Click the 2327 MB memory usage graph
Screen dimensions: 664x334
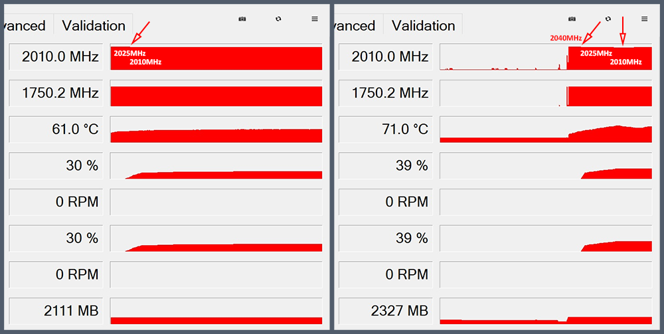(x=546, y=310)
